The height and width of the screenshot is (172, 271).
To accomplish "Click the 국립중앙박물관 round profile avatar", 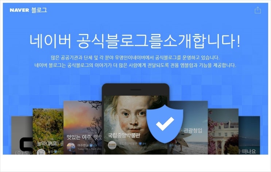I will [x=112, y=145].
